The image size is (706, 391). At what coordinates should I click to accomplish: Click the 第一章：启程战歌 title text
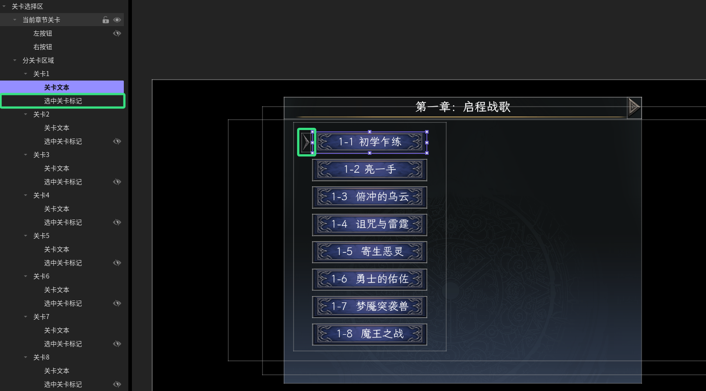tap(463, 107)
